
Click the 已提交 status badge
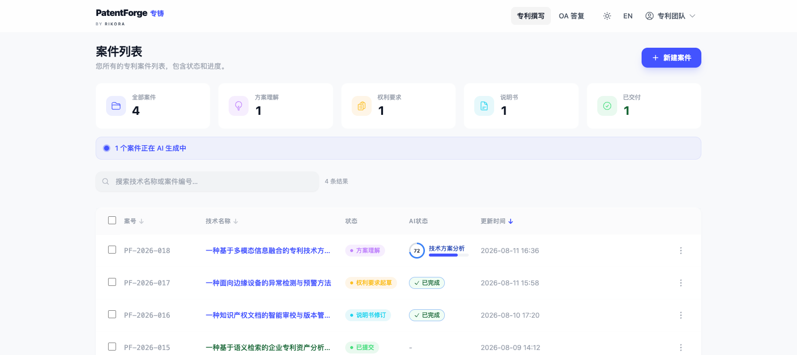[x=362, y=348]
